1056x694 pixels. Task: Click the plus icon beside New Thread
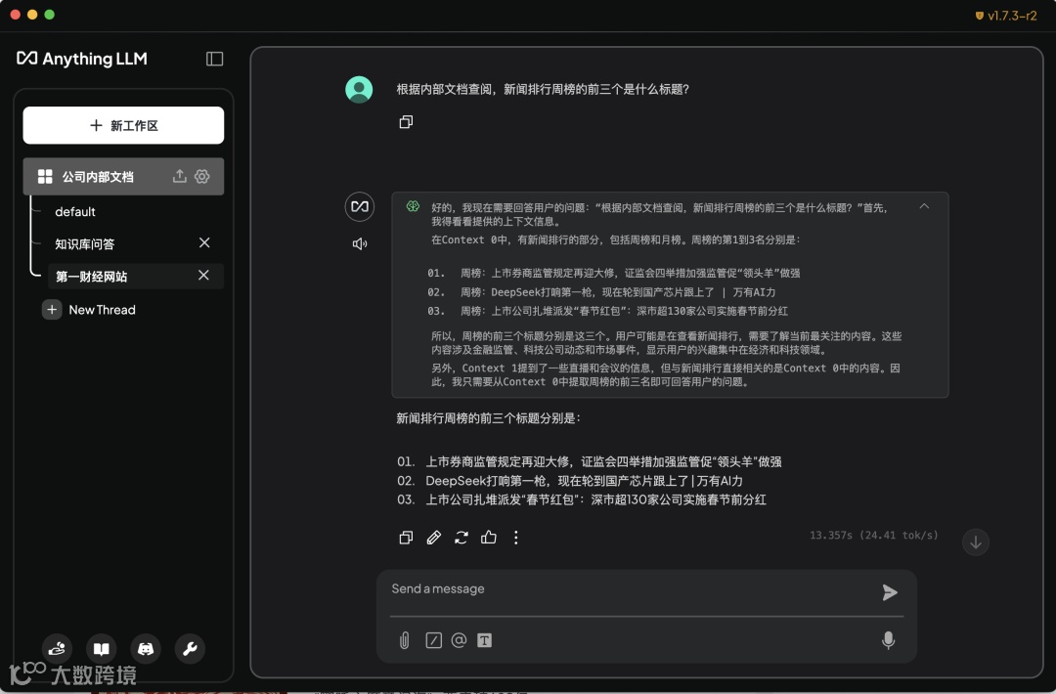51,310
